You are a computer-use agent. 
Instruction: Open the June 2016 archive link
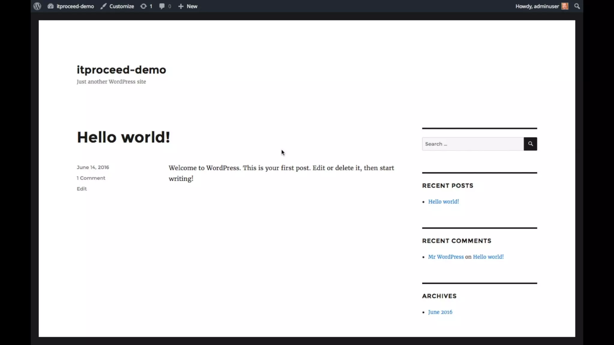(440, 312)
